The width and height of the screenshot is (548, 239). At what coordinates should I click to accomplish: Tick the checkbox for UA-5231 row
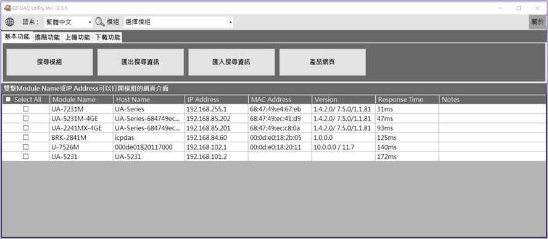[x=25, y=156]
